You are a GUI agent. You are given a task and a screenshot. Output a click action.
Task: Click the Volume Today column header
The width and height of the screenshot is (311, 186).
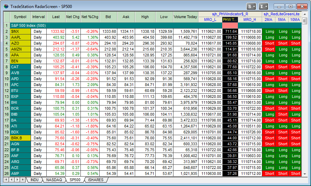[x=186, y=17]
